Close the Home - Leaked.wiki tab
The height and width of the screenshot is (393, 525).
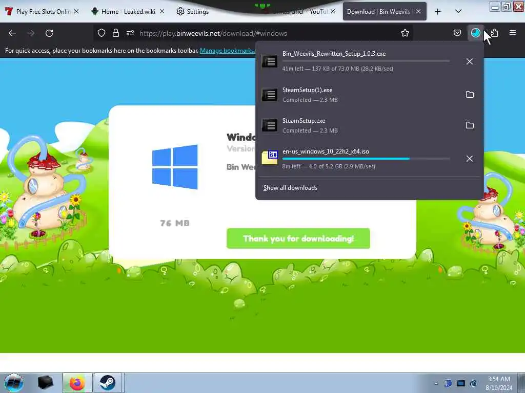point(161,11)
